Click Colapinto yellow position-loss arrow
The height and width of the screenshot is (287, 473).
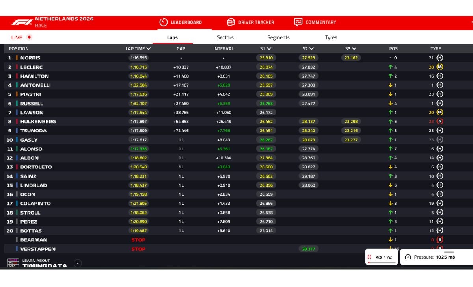(390, 204)
